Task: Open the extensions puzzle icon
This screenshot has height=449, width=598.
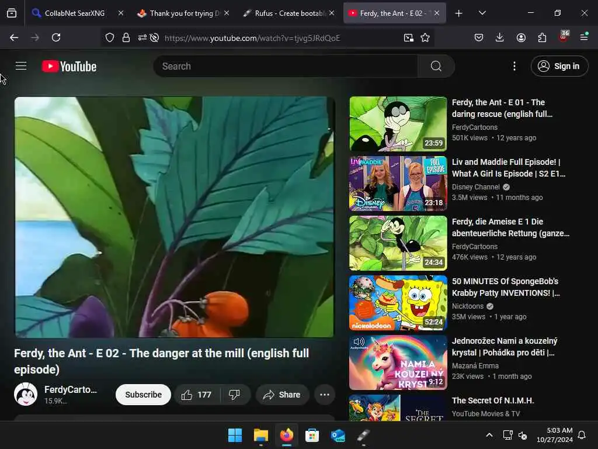Action: coord(542,37)
